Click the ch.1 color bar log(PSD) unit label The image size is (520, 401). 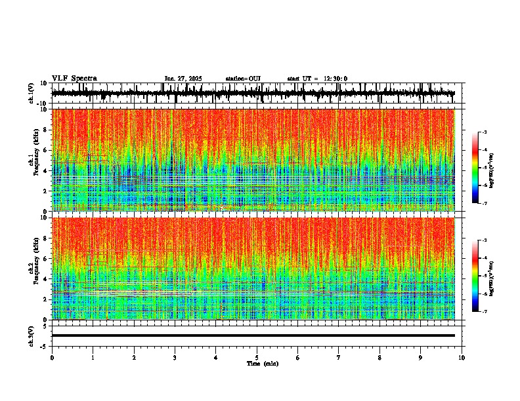492,170
